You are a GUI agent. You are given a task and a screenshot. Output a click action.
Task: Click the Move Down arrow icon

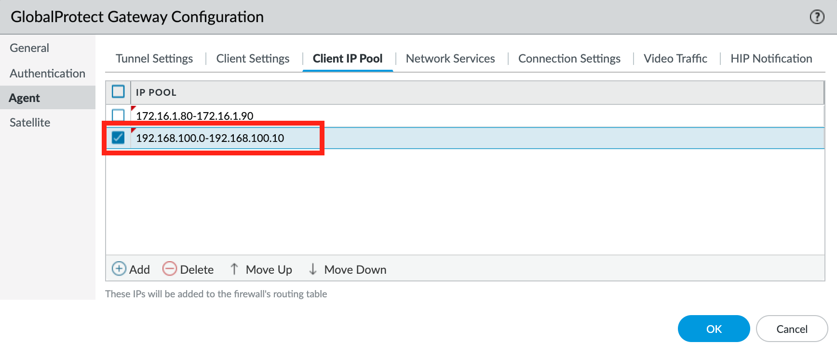pos(313,269)
